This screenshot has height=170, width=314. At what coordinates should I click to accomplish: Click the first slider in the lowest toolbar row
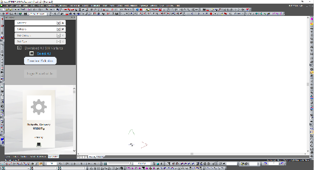[17, 168]
